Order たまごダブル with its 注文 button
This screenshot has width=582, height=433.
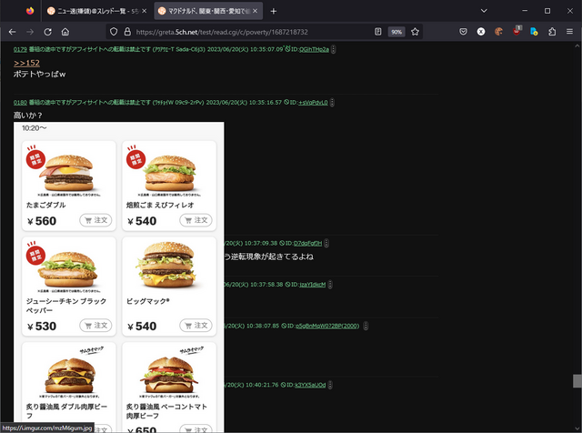pos(95,220)
